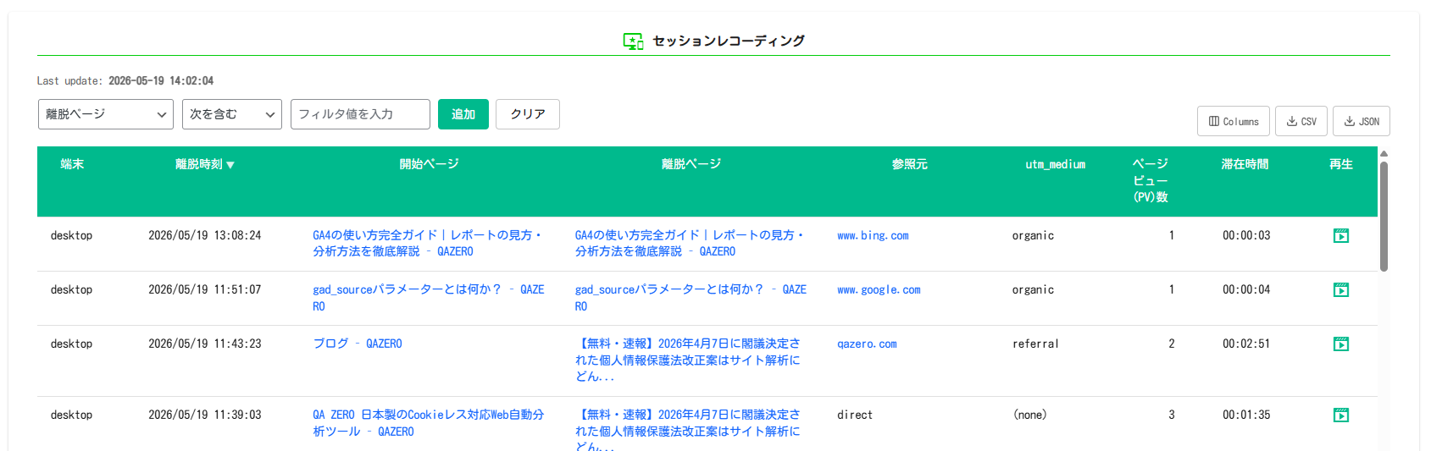Click the 00:01:35 duration cell

(x=1246, y=415)
